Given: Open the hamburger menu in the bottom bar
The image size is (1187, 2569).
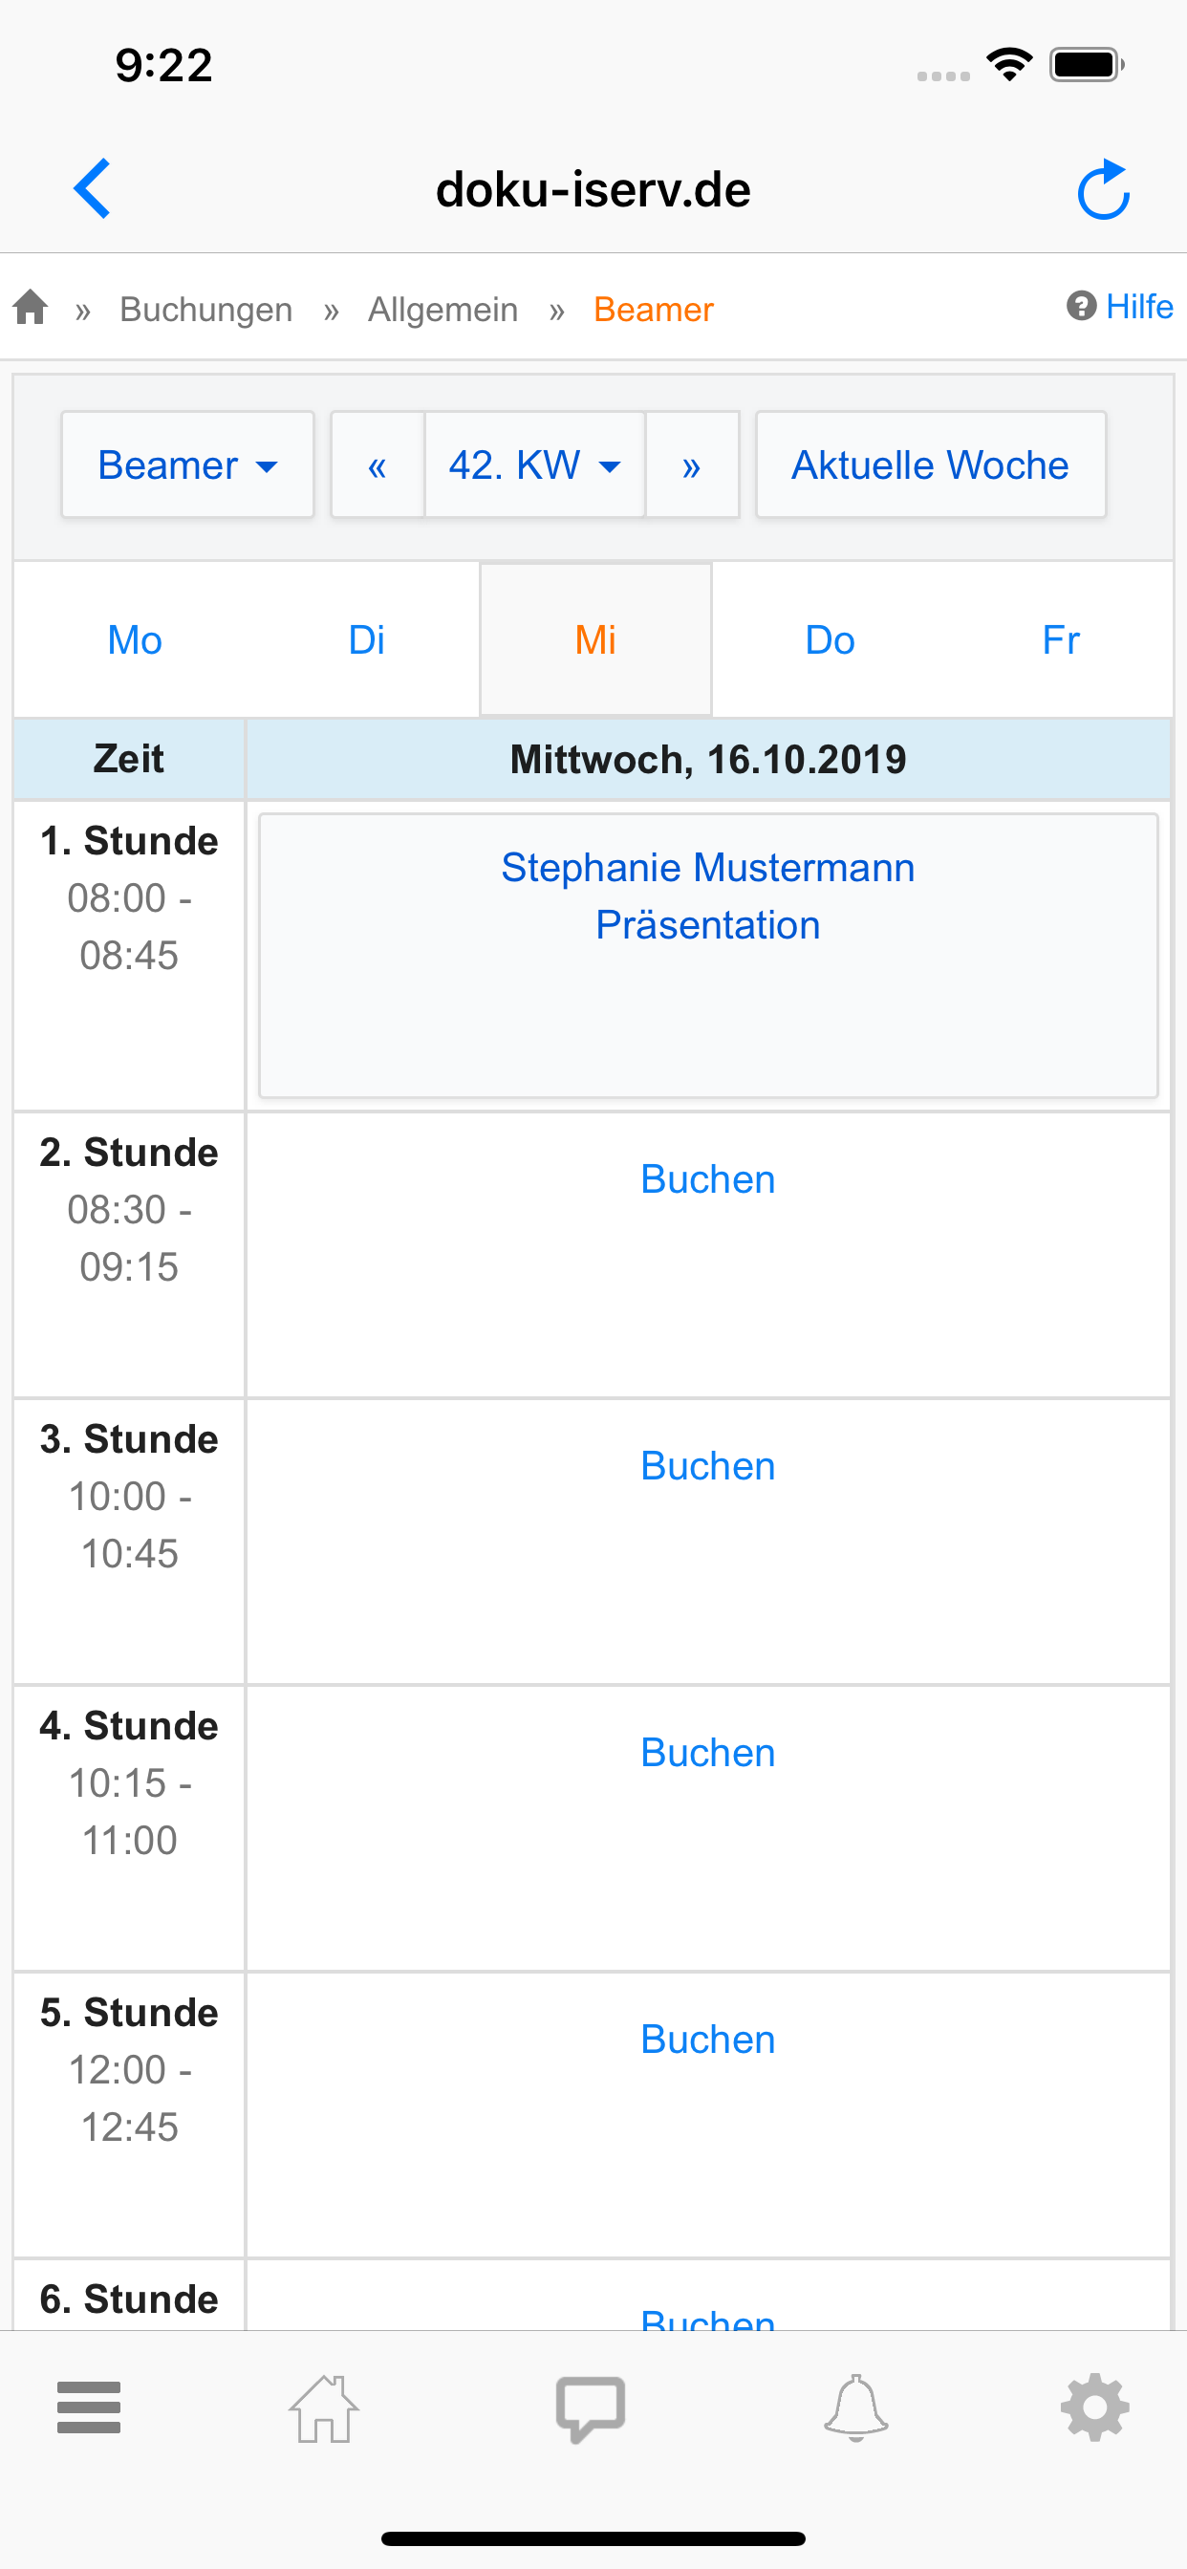Looking at the screenshot, I should pos(89,2407).
